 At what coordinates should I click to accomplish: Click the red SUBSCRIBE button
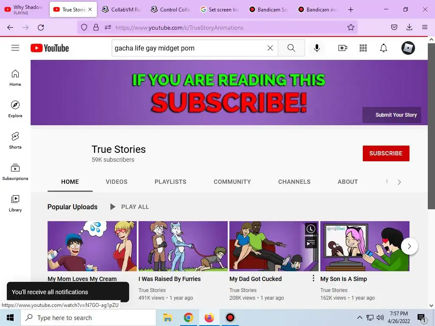[x=386, y=153]
